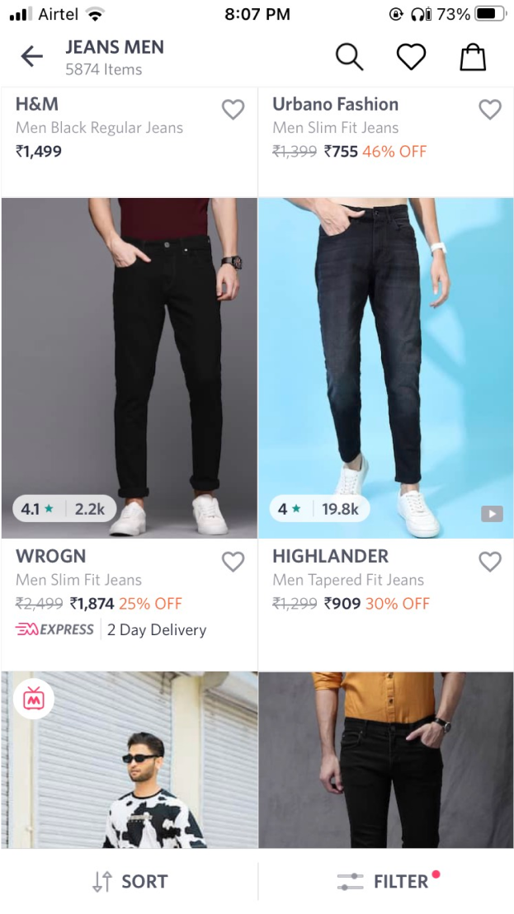Wishlist the H&M Black Regular Jeans
514x914 pixels.
click(x=233, y=109)
